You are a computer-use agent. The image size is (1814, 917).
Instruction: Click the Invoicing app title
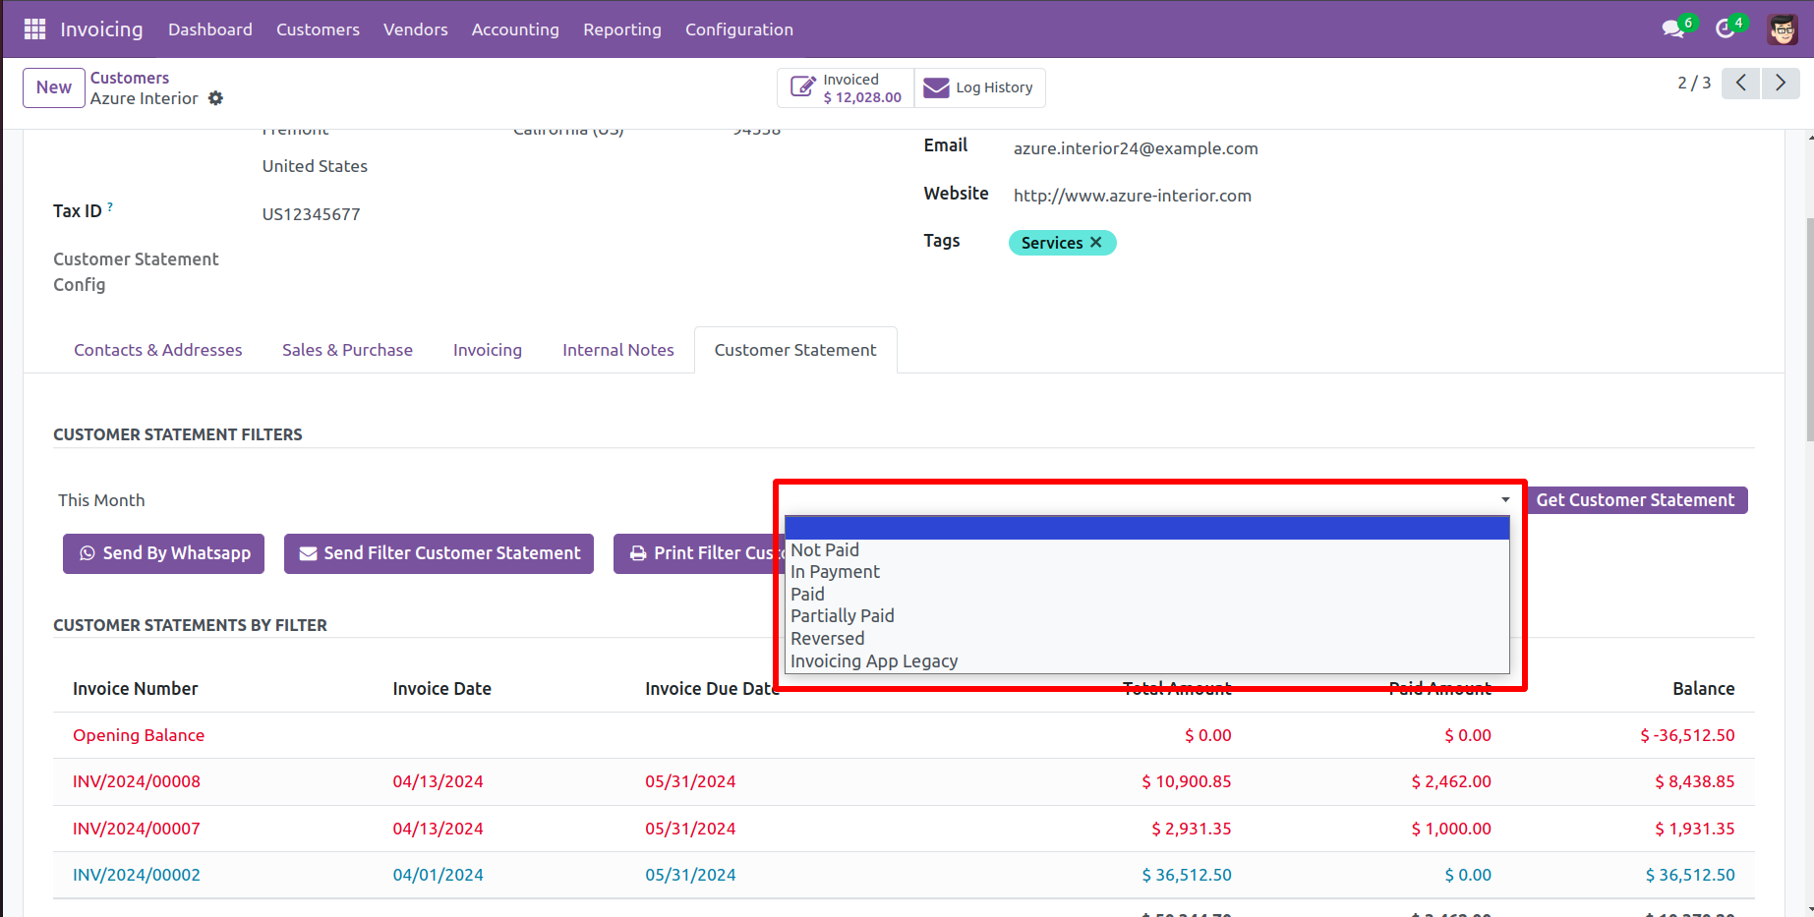(101, 29)
